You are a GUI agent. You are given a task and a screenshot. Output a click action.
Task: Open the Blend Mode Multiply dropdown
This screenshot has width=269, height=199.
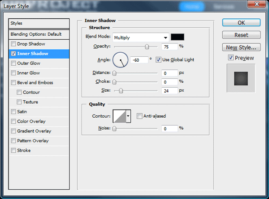(141, 38)
